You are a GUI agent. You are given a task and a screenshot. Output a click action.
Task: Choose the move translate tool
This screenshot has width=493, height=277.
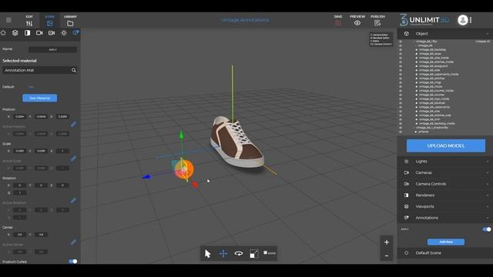point(223,253)
